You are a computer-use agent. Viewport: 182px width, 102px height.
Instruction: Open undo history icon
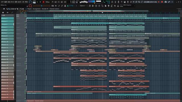click(x=112, y=2)
